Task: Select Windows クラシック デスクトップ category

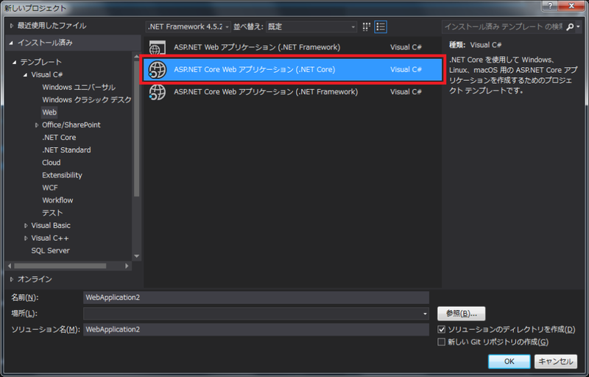Action: tap(86, 100)
